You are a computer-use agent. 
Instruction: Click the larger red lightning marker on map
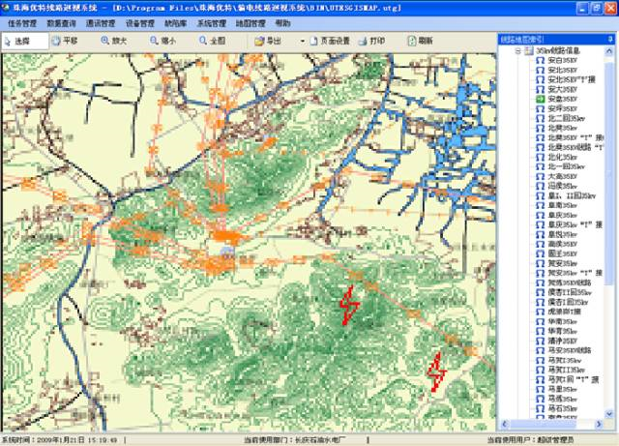[x=349, y=305]
